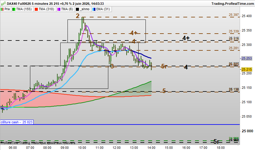Click the green TMA (155) color swatch
Viewport: 255px width, 150px height.
(14, 9)
